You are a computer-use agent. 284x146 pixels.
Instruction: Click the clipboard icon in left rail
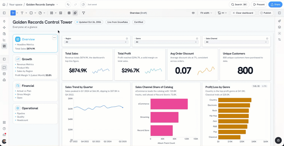pyautogui.click(x=4, y=34)
